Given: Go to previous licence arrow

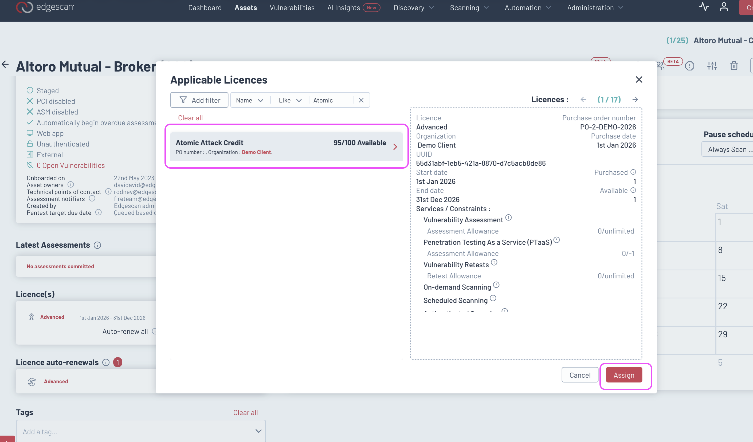Looking at the screenshot, I should pyautogui.click(x=583, y=100).
